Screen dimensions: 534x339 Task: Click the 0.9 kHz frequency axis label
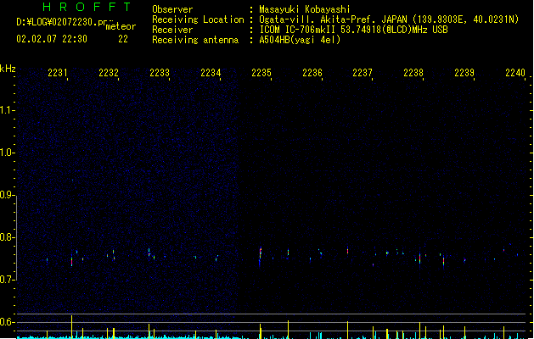tap(7, 195)
